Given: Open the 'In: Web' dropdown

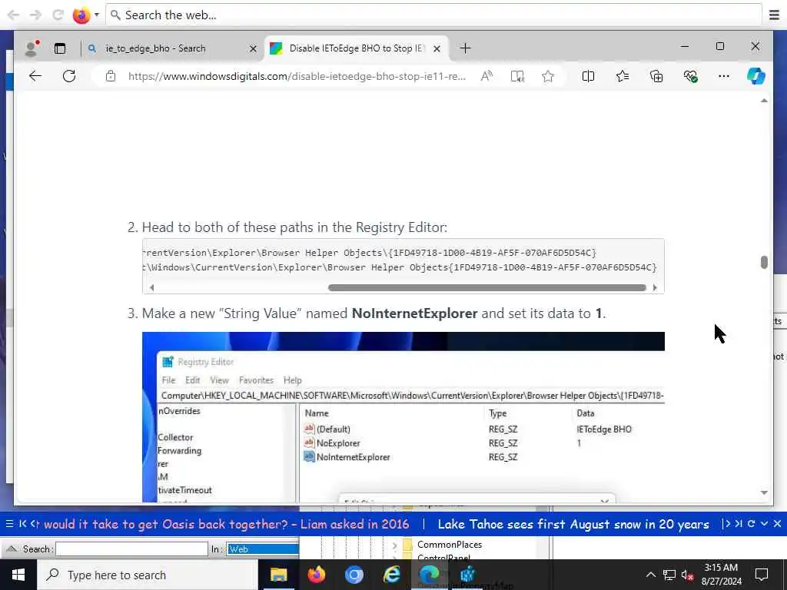Looking at the screenshot, I should click(x=263, y=549).
